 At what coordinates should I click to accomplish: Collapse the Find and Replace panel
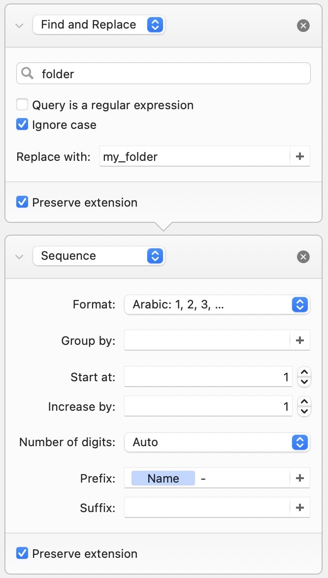click(x=19, y=26)
